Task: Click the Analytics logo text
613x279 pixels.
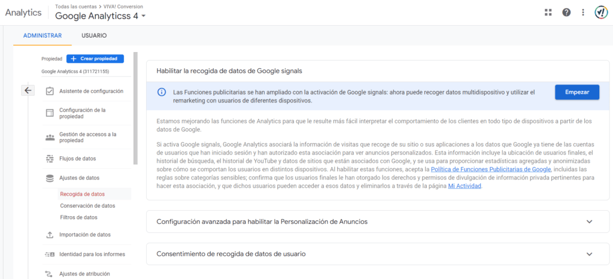Action: pyautogui.click(x=23, y=13)
